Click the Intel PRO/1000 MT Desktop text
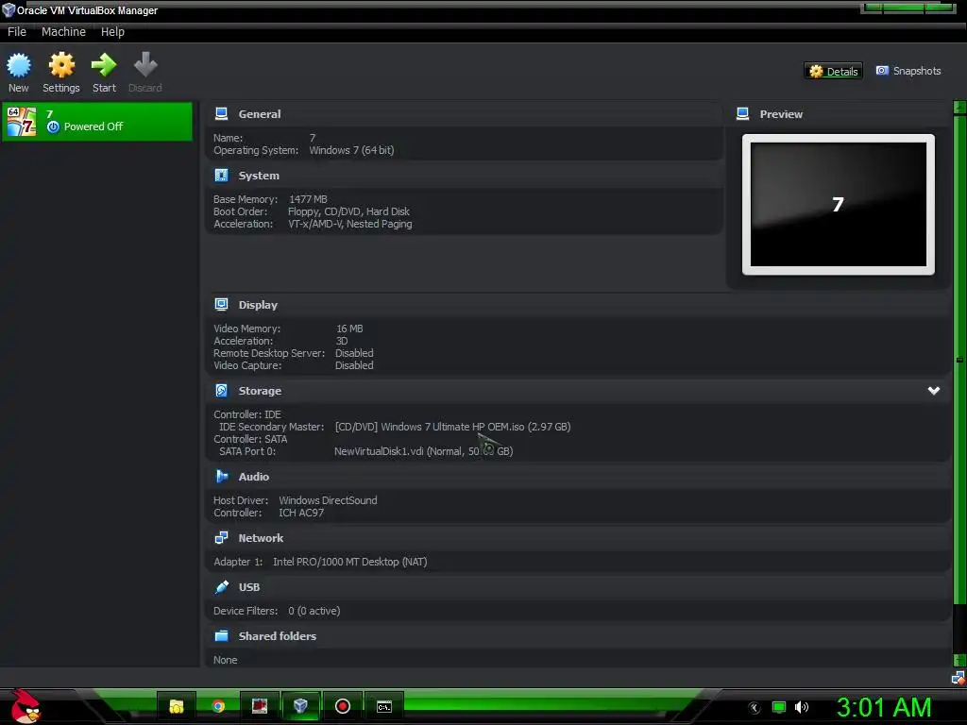Screen dimensions: 967x725 pyautogui.click(x=350, y=562)
